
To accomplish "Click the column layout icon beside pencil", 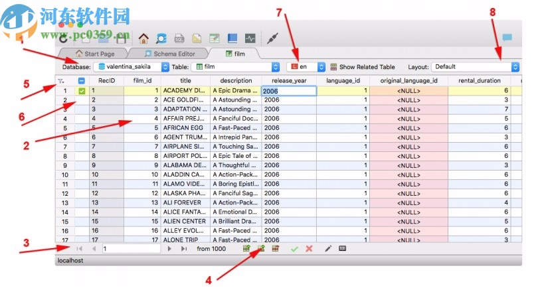I will pyautogui.click(x=343, y=248).
